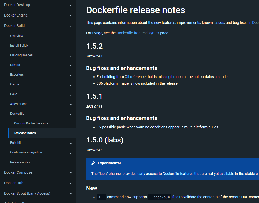Open Docker Hub in the sidebar

[x=14, y=183]
